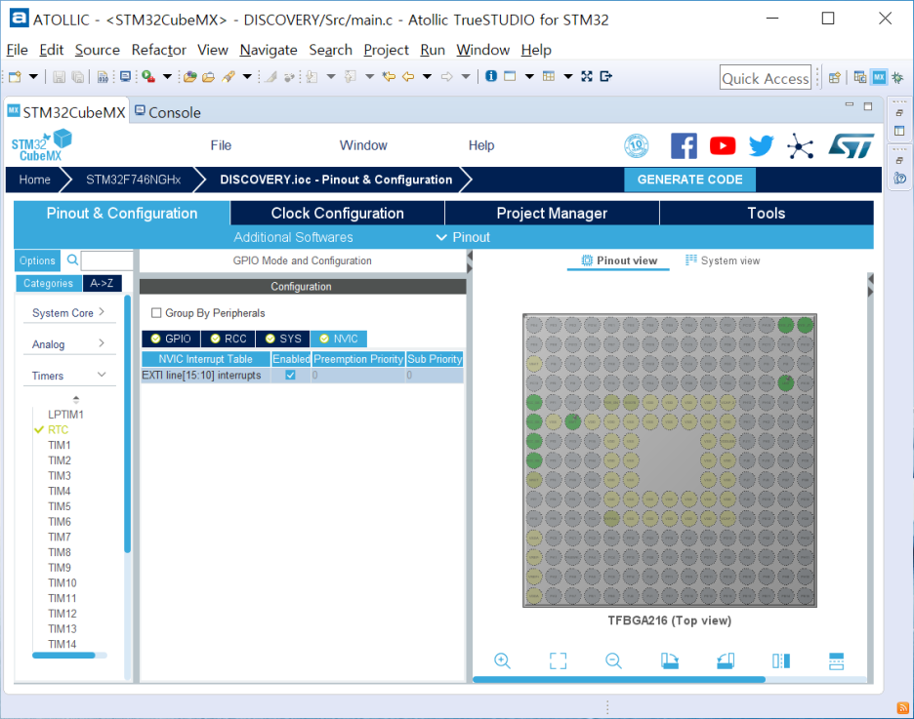Open the ST Twitter icon

point(762,145)
